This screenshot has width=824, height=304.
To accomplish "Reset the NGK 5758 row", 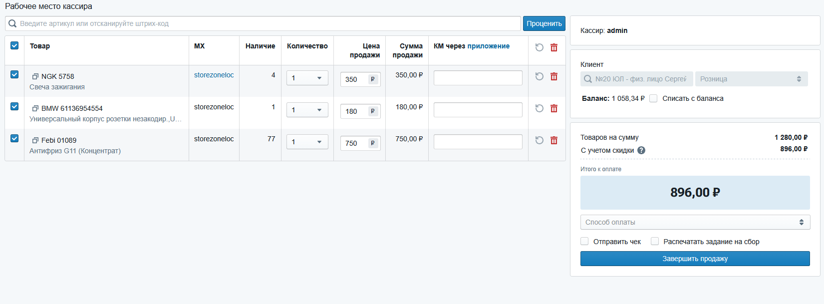I will [x=540, y=76].
